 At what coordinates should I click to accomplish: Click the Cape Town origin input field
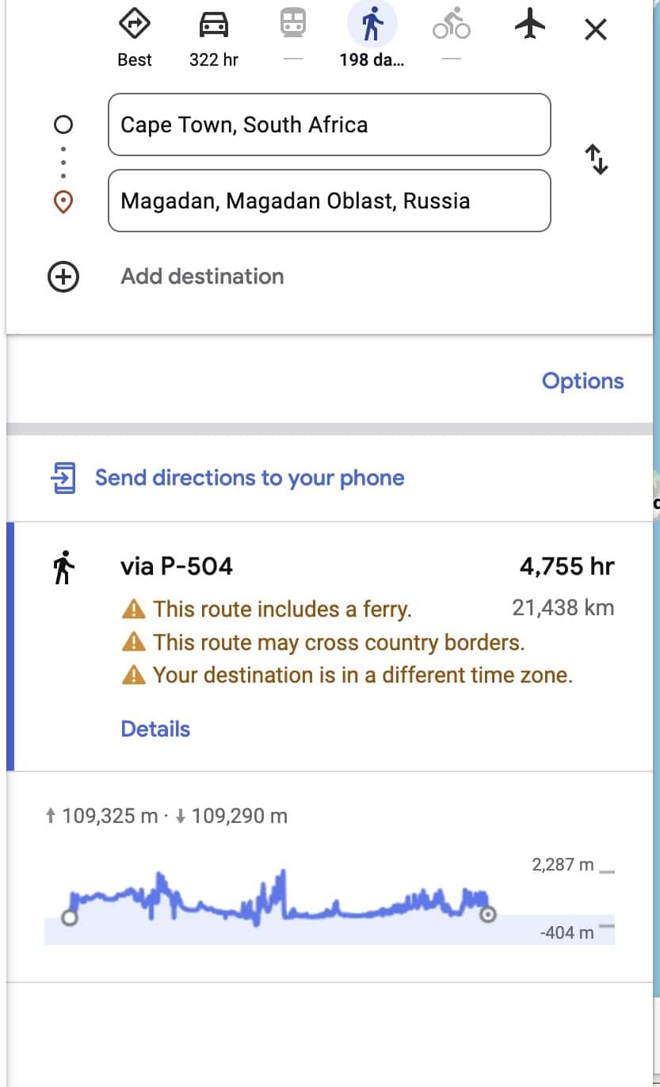point(329,124)
